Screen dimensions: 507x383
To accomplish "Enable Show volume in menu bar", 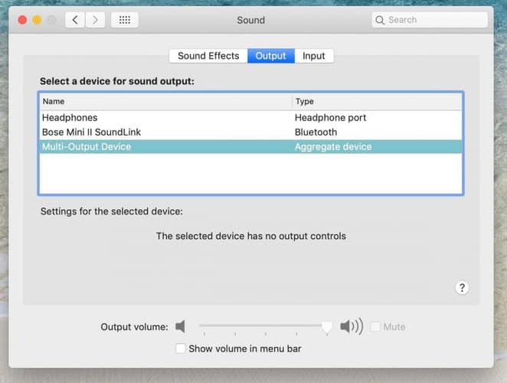I will tap(181, 349).
